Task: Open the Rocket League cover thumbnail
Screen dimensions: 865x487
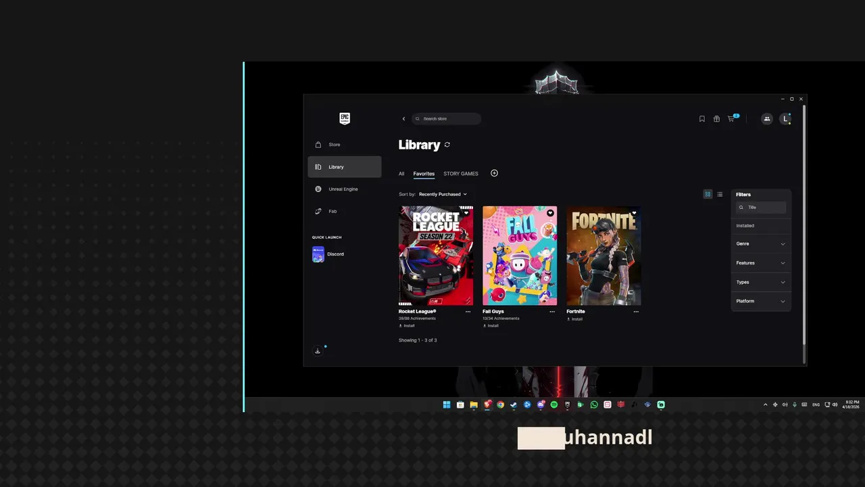Action: pos(436,256)
